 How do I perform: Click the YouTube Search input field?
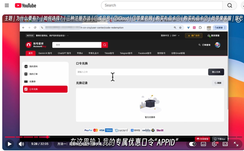click(x=162, y=5)
